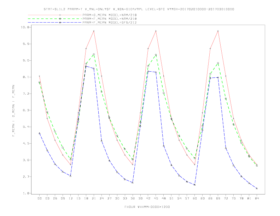Click the red solid line legend sample
The width and height of the screenshot is (280, 216).
click(55, 15)
